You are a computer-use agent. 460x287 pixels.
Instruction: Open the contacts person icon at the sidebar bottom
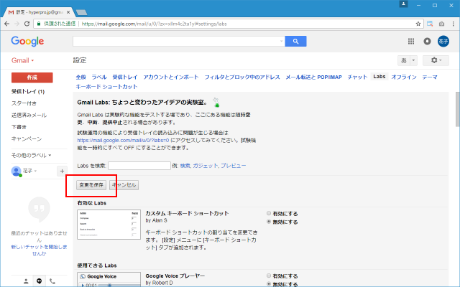tap(26, 281)
